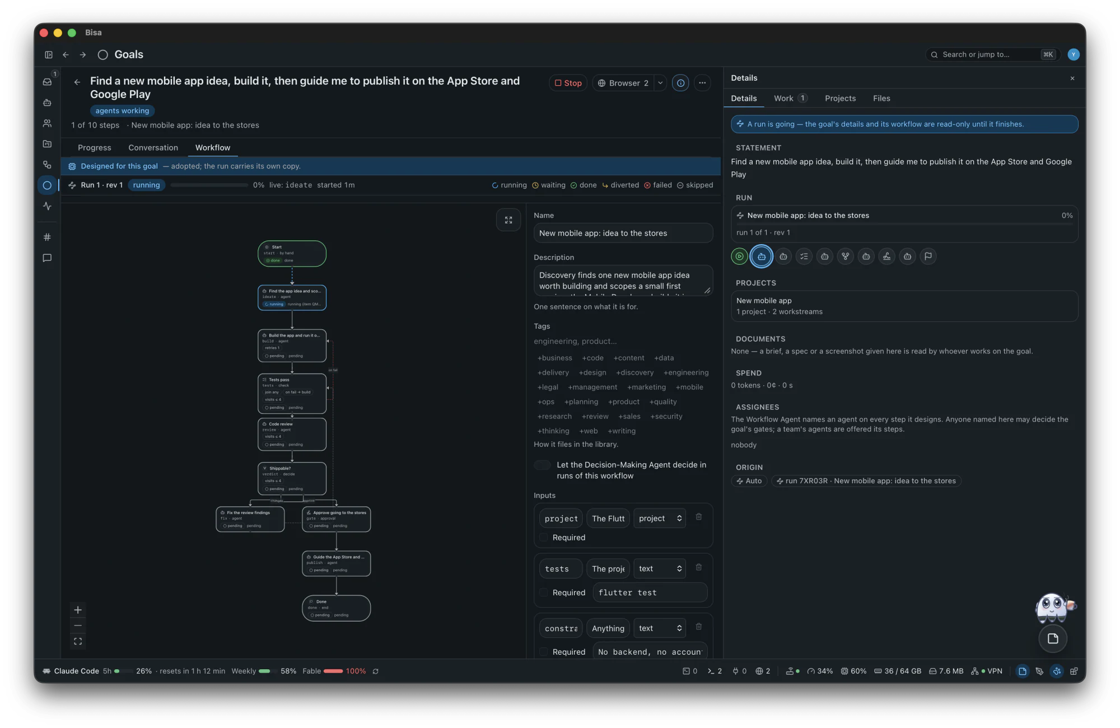
Task: Open the Projects tab in Details
Action: click(x=840, y=99)
